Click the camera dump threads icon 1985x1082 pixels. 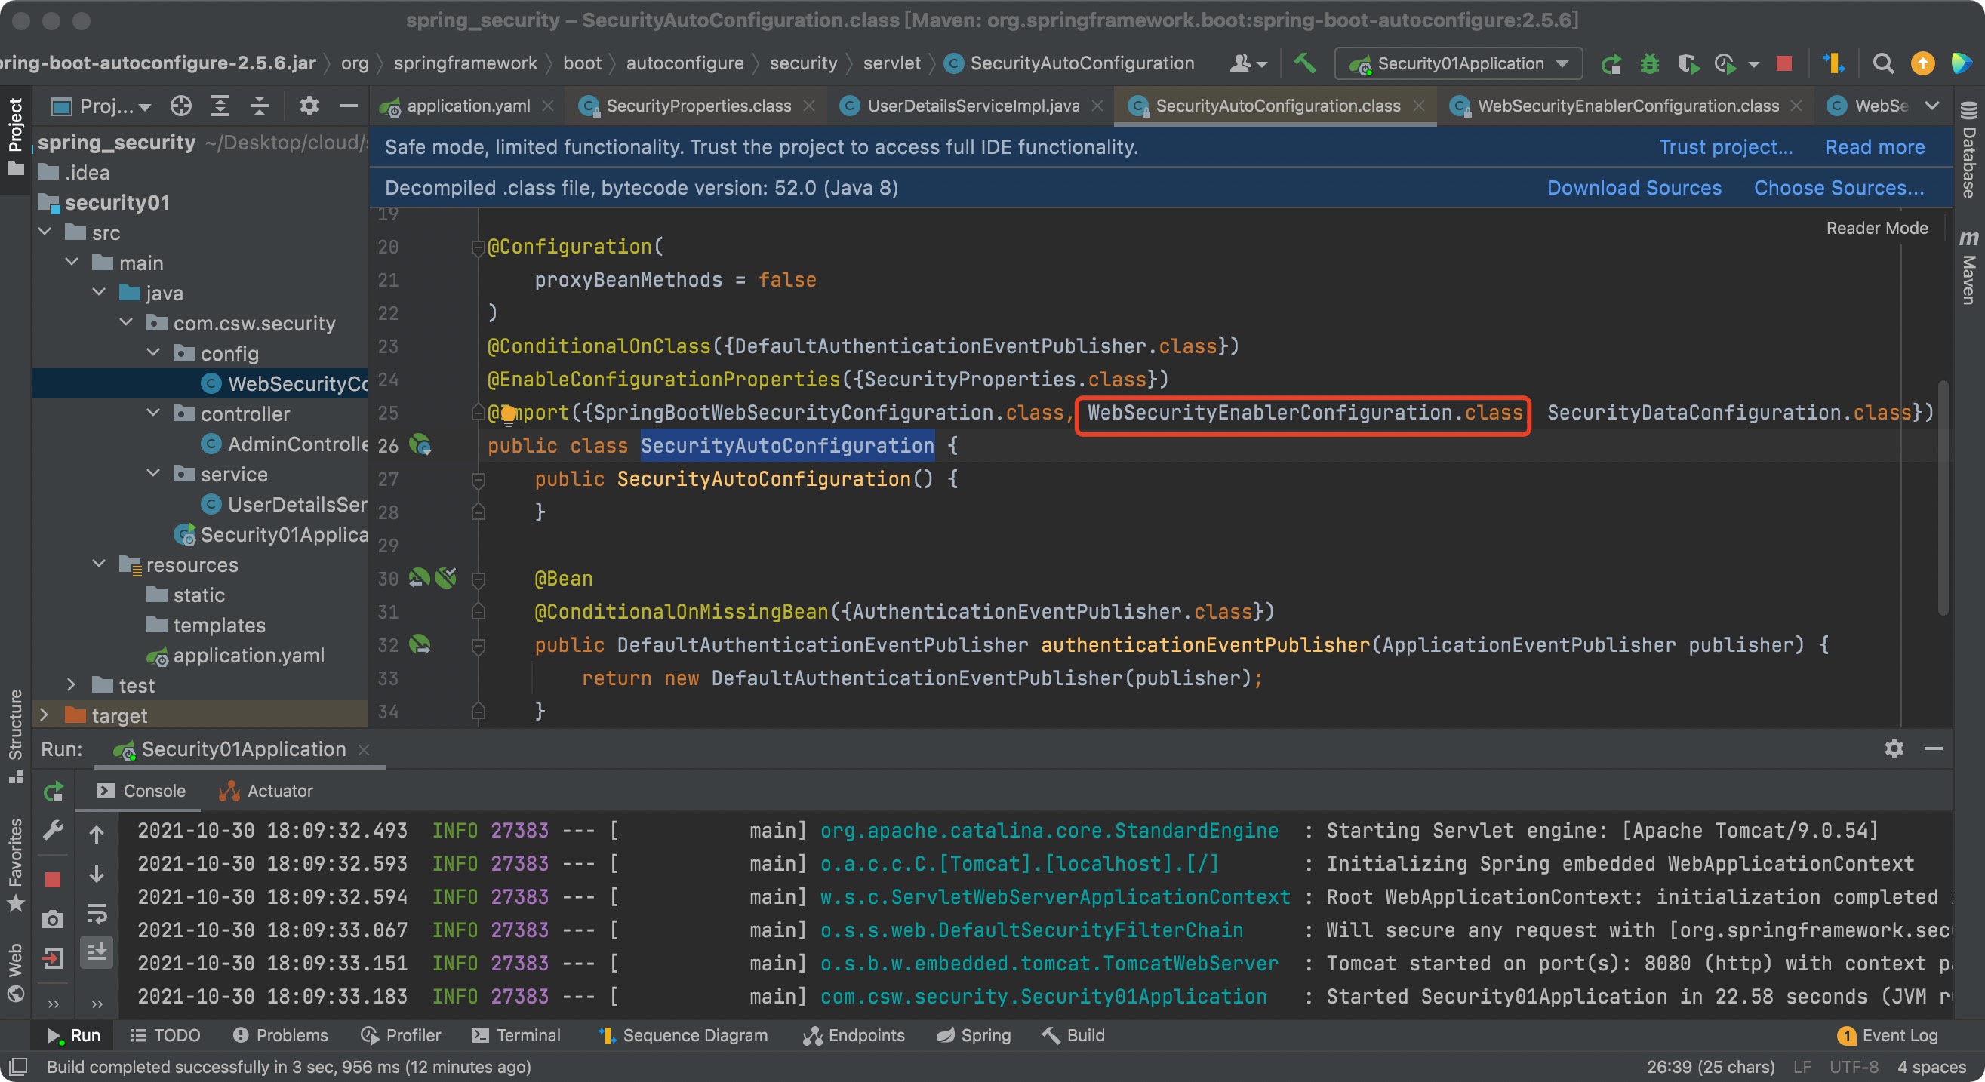click(x=53, y=918)
